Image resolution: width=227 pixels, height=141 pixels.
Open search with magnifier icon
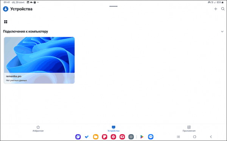point(223,9)
